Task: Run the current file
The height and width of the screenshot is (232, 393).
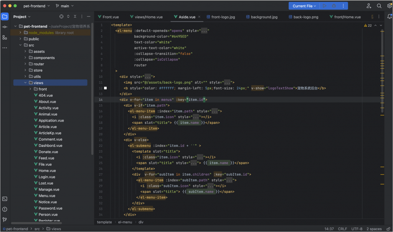Action: pyautogui.click(x=324, y=6)
